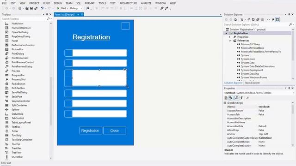This screenshot has width=296, height=166.
Task: Select the first text box on the form
Action: [99, 53]
